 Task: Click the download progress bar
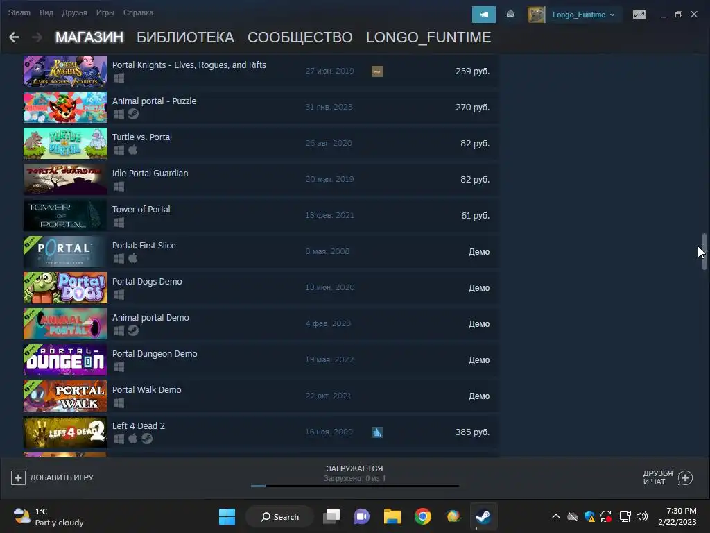355,486
